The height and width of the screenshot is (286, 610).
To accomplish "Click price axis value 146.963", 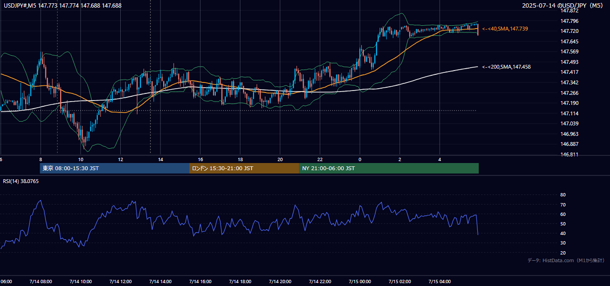I will pyautogui.click(x=570, y=134).
